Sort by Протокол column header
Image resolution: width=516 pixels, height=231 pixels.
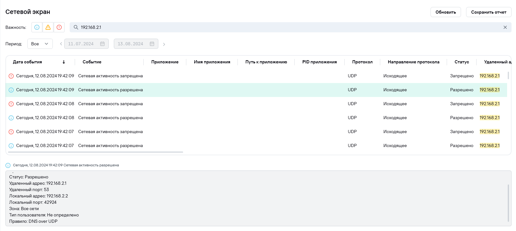pyautogui.click(x=362, y=62)
